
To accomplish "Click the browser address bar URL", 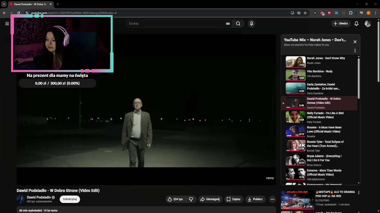I will pos(74,13).
